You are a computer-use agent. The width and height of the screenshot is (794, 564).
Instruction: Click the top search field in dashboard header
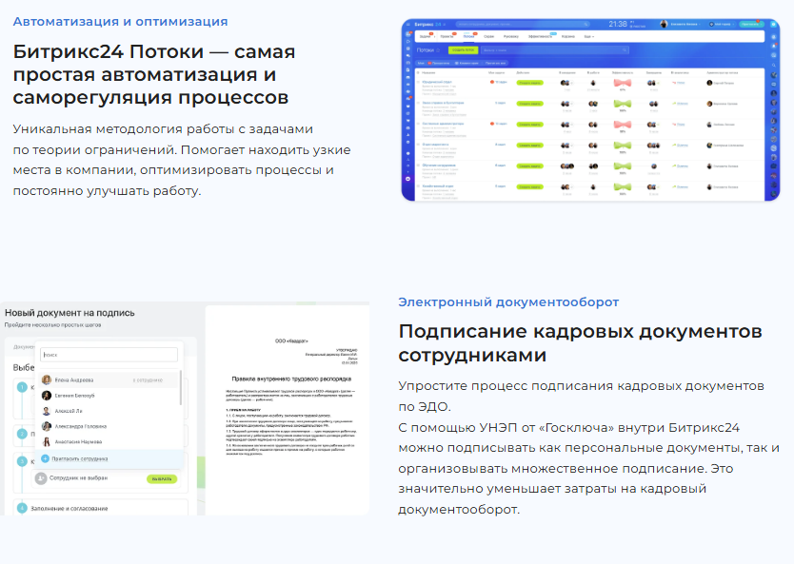coord(523,25)
